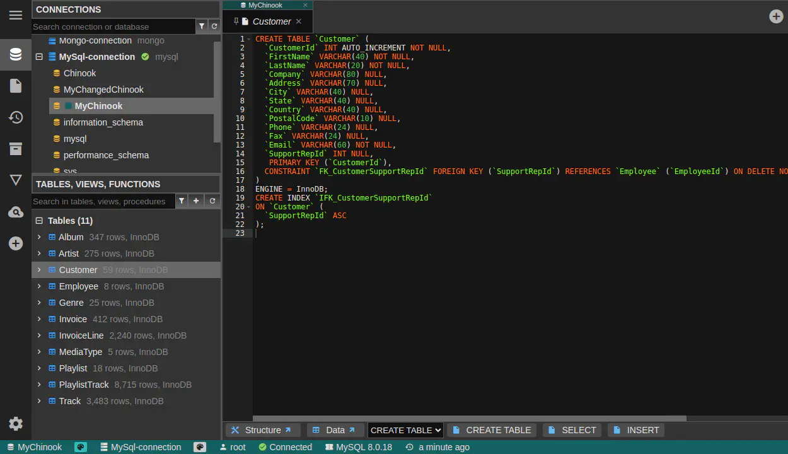788x454 pixels.
Task: Refresh the connections list
Action: 214,26
